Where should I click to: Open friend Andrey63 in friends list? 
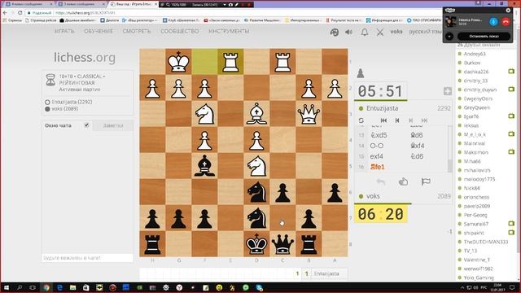pyautogui.click(x=474, y=54)
